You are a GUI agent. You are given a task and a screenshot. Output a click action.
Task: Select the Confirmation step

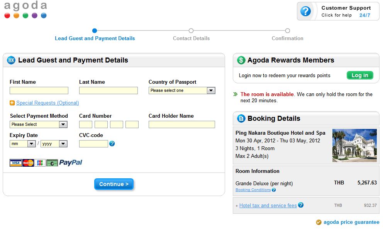click(x=288, y=38)
